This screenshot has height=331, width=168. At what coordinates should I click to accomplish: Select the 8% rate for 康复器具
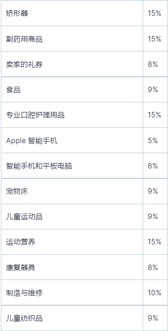tap(153, 267)
